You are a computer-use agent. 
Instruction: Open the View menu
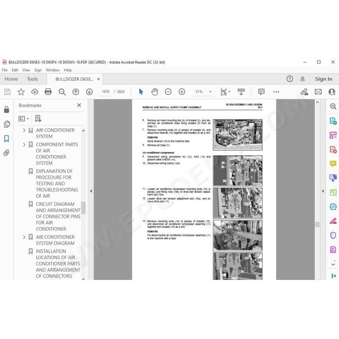[x=26, y=70]
